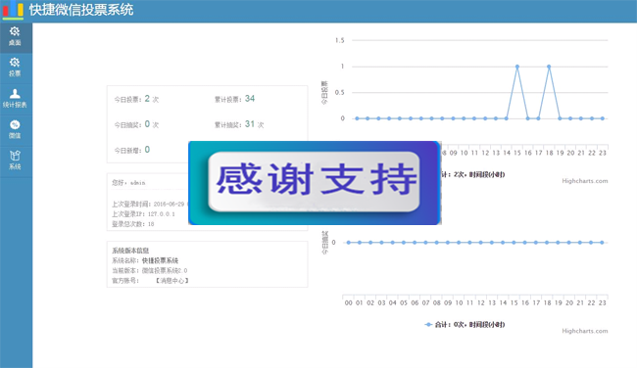637x368 pixels.
Task: Open the 微信 WeChat sidebar icon
Action: point(16,130)
